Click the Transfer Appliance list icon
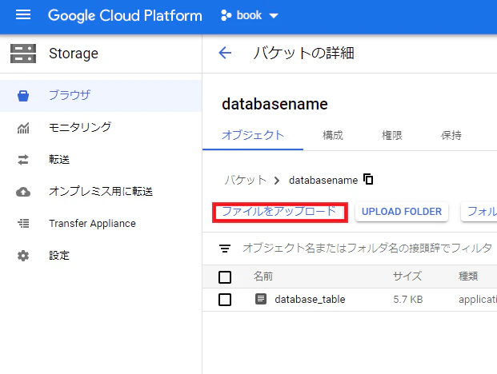The width and height of the screenshot is (497, 374). click(x=23, y=224)
